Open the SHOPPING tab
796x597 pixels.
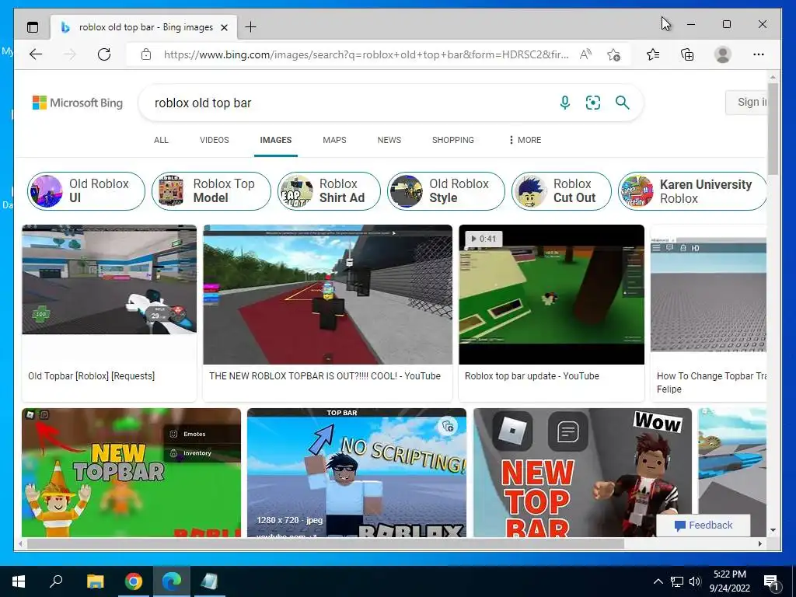pos(453,140)
